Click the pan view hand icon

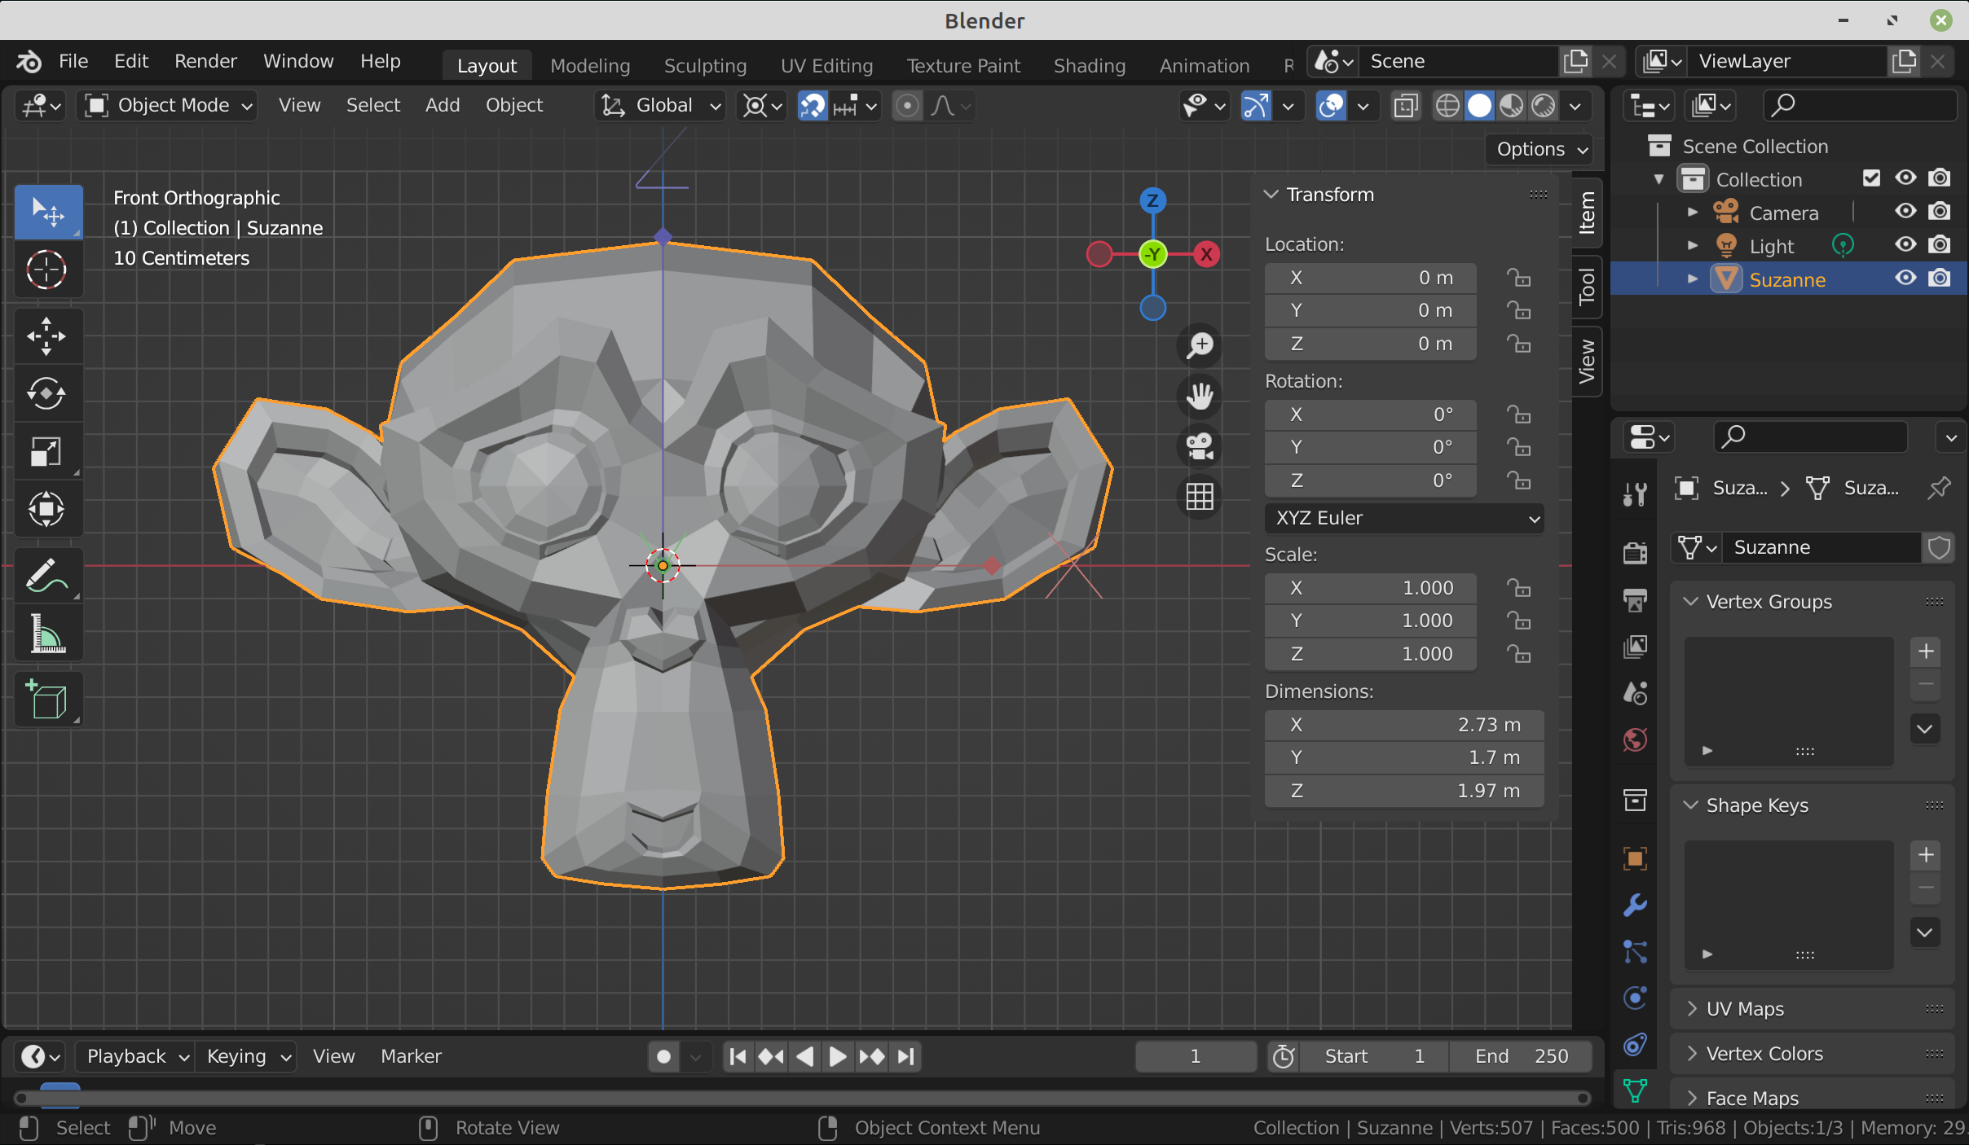[1200, 396]
